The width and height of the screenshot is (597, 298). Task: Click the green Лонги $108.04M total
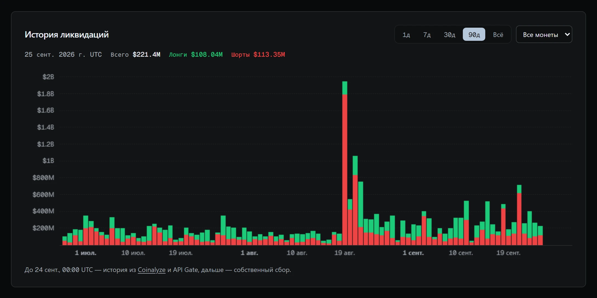click(x=196, y=55)
